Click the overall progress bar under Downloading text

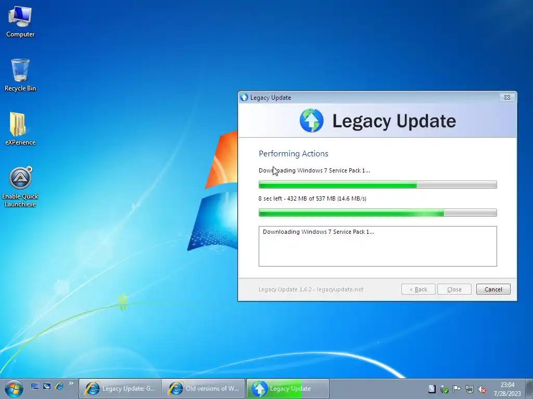(x=378, y=184)
